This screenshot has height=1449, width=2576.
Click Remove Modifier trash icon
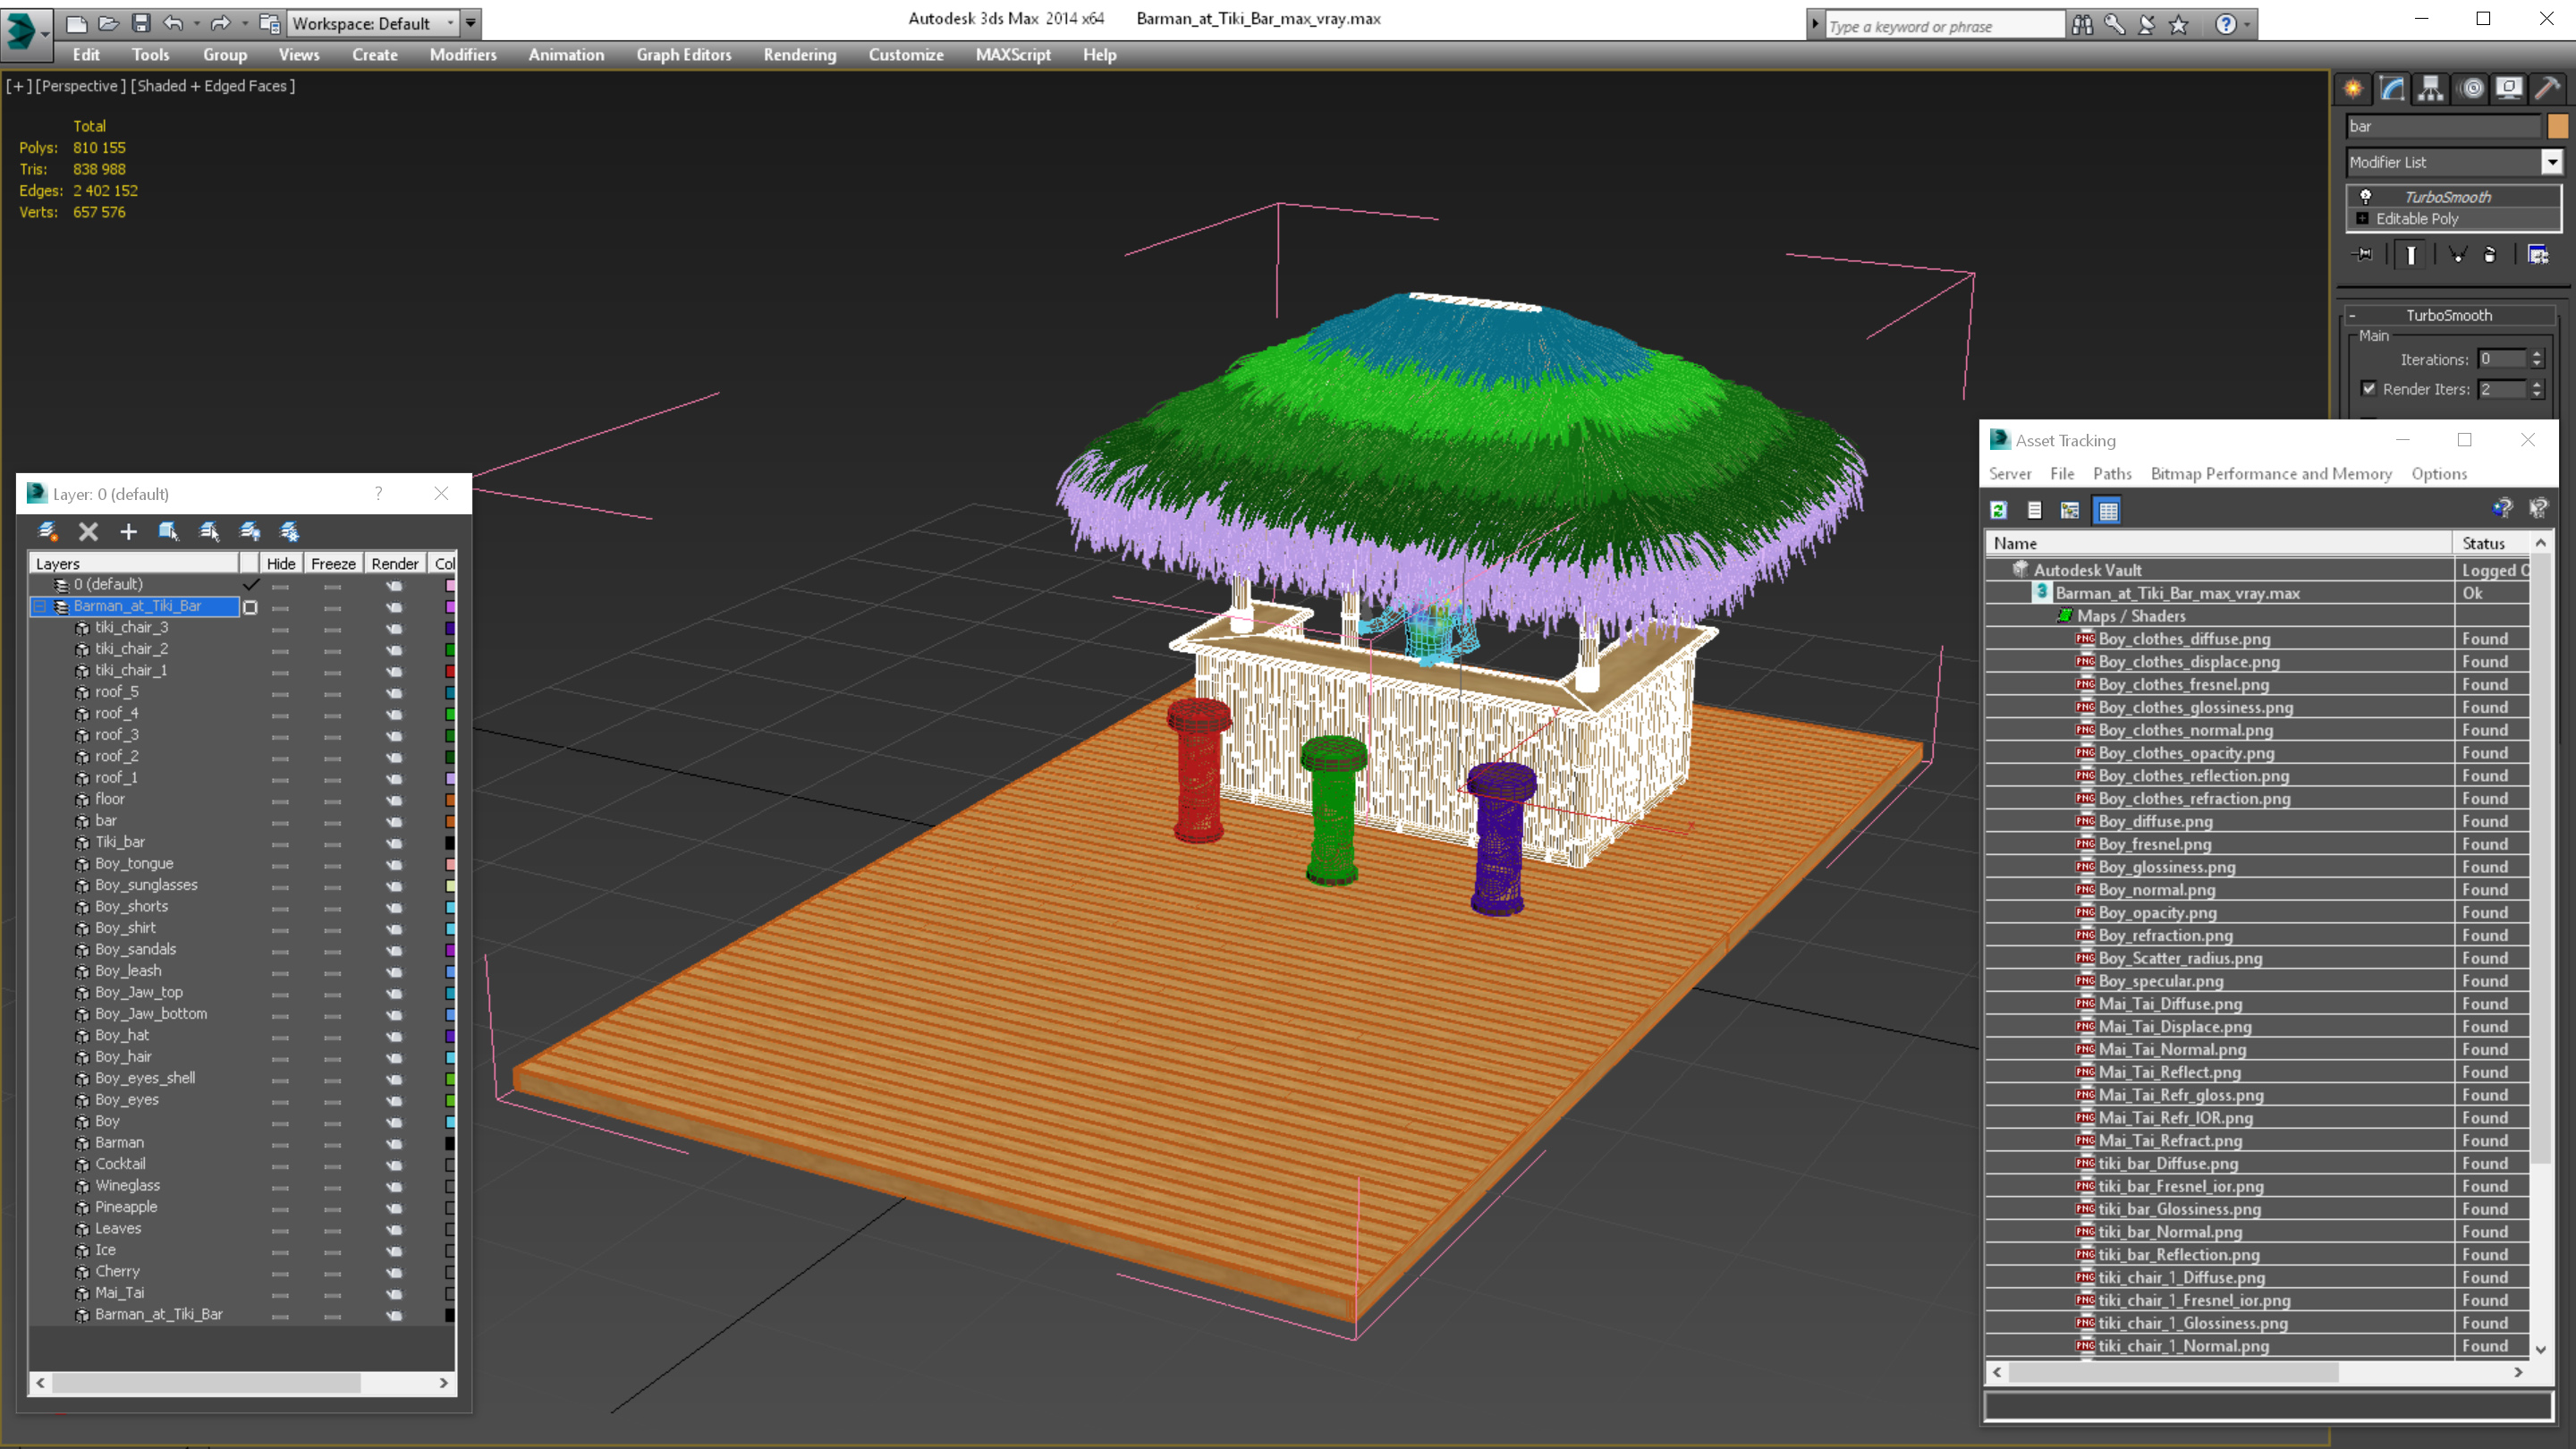tap(2490, 255)
